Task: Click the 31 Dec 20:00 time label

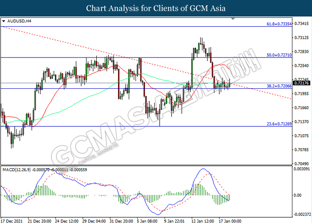Action: click(x=121, y=221)
